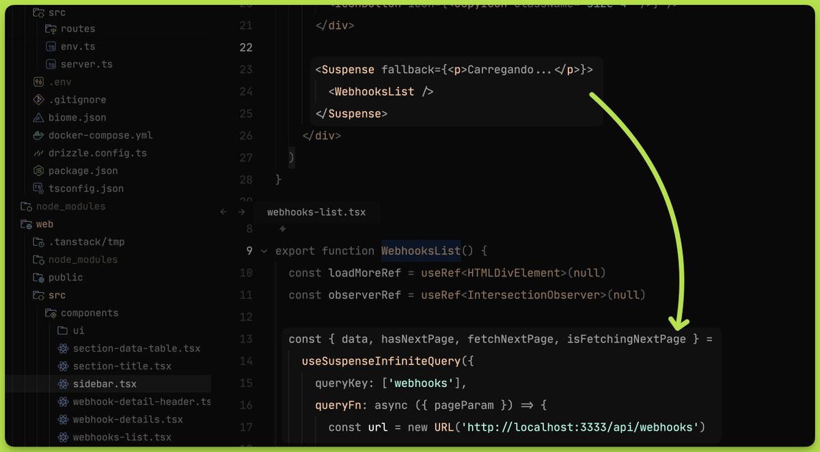820x452 pixels.
Task: Click the WebhooksList tag on line 24
Action: (x=374, y=91)
